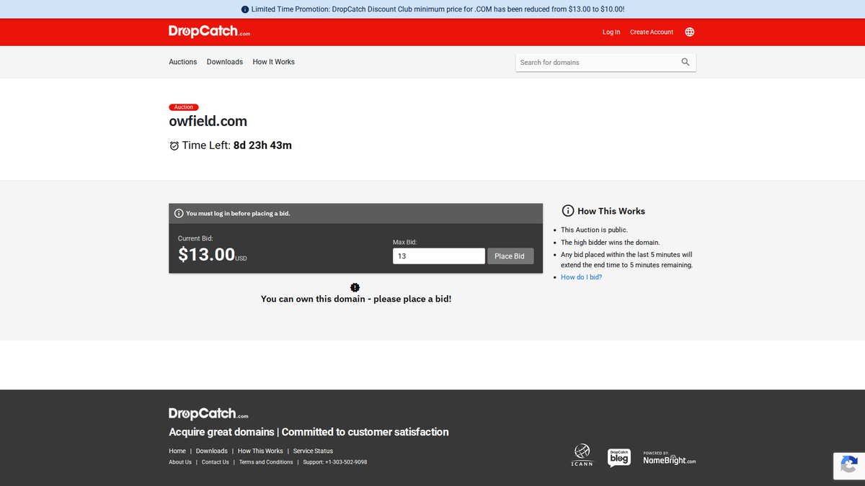The width and height of the screenshot is (865, 486).
Task: Open the Downloads menu item
Action: (x=225, y=62)
